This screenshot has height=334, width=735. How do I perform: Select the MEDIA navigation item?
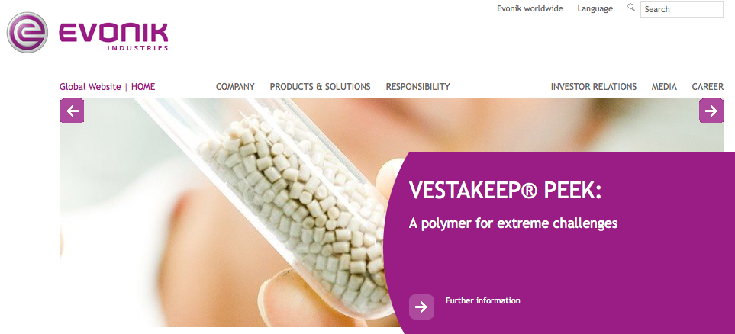coord(664,87)
